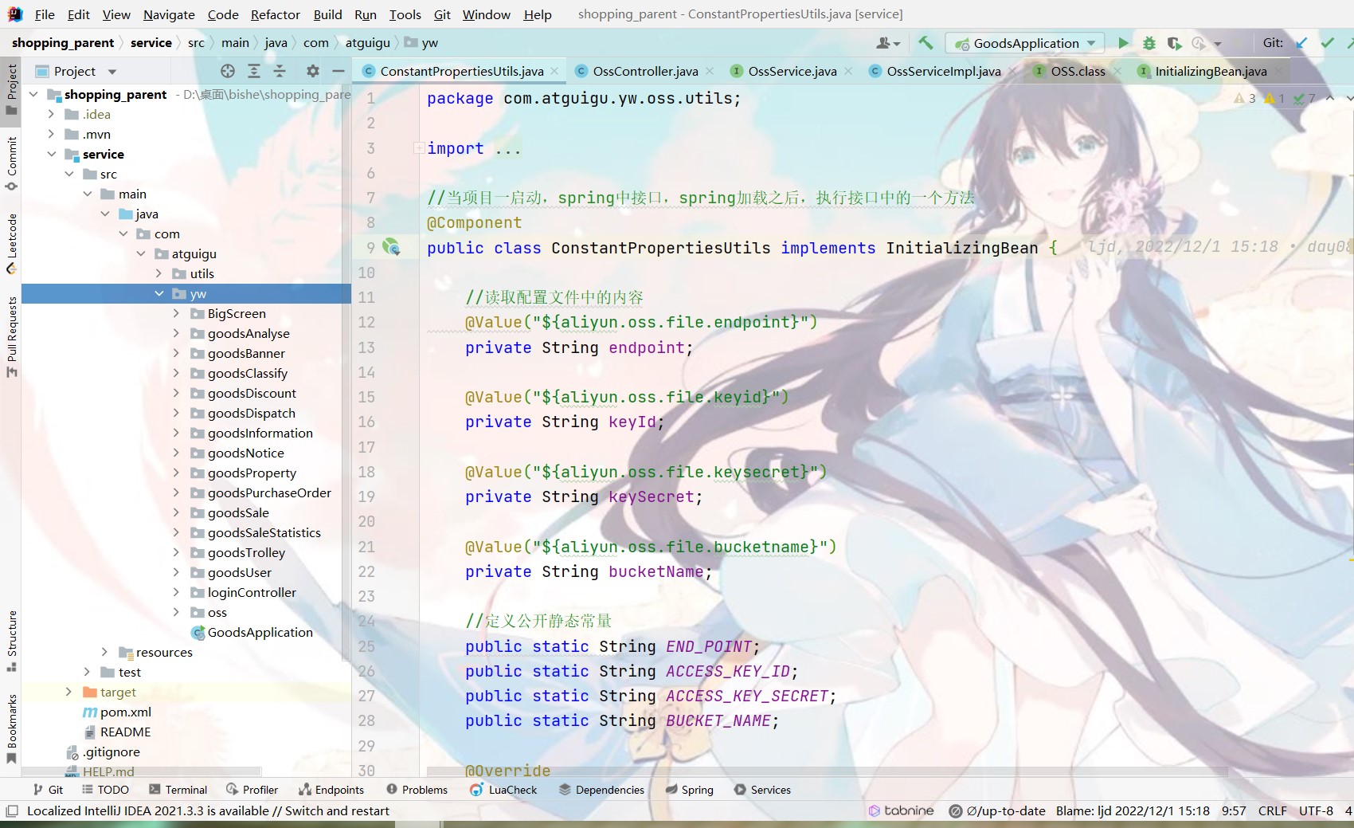Open the TODO tool window
1354x828 pixels.
point(105,790)
